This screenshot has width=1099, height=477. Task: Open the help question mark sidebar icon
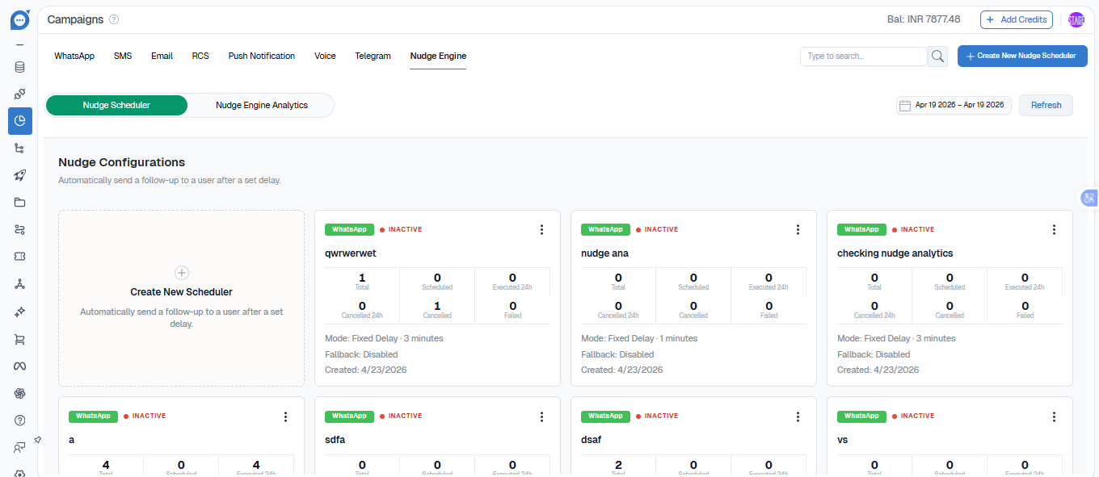tap(20, 421)
